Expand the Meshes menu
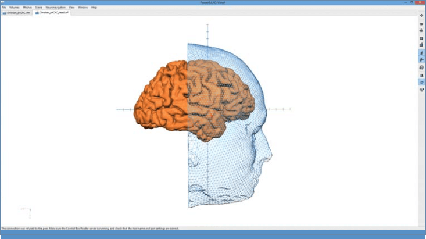Image resolution: width=426 pixels, height=239 pixels. tap(27, 8)
